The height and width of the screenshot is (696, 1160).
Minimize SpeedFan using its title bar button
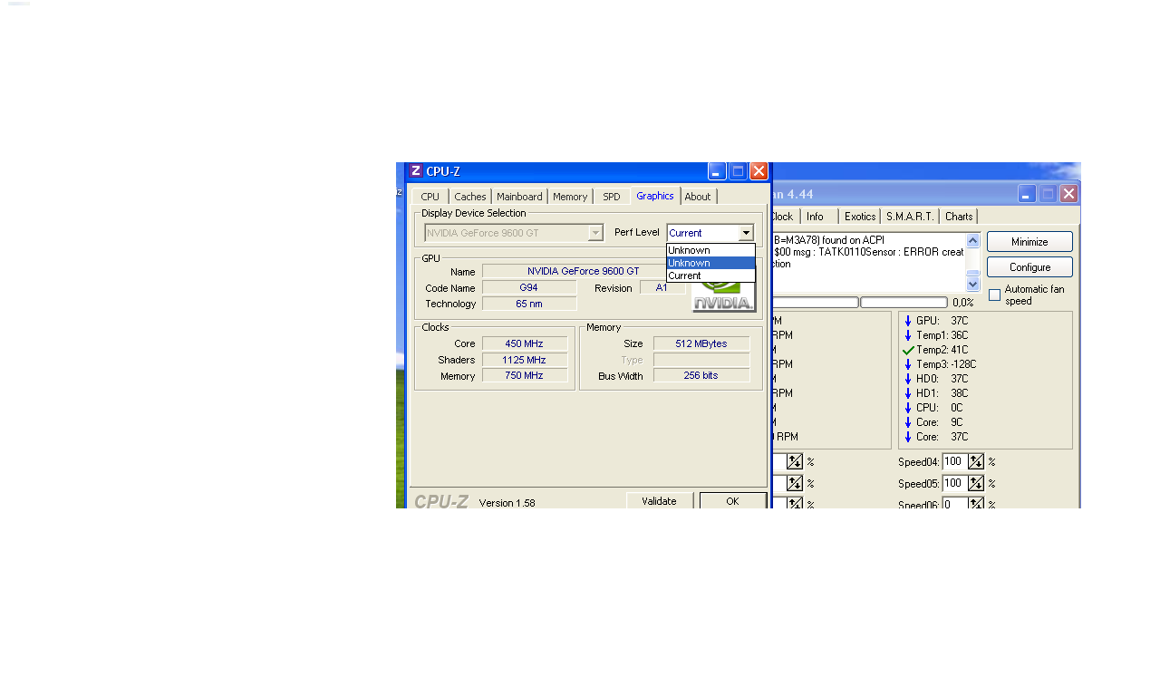(x=1027, y=193)
